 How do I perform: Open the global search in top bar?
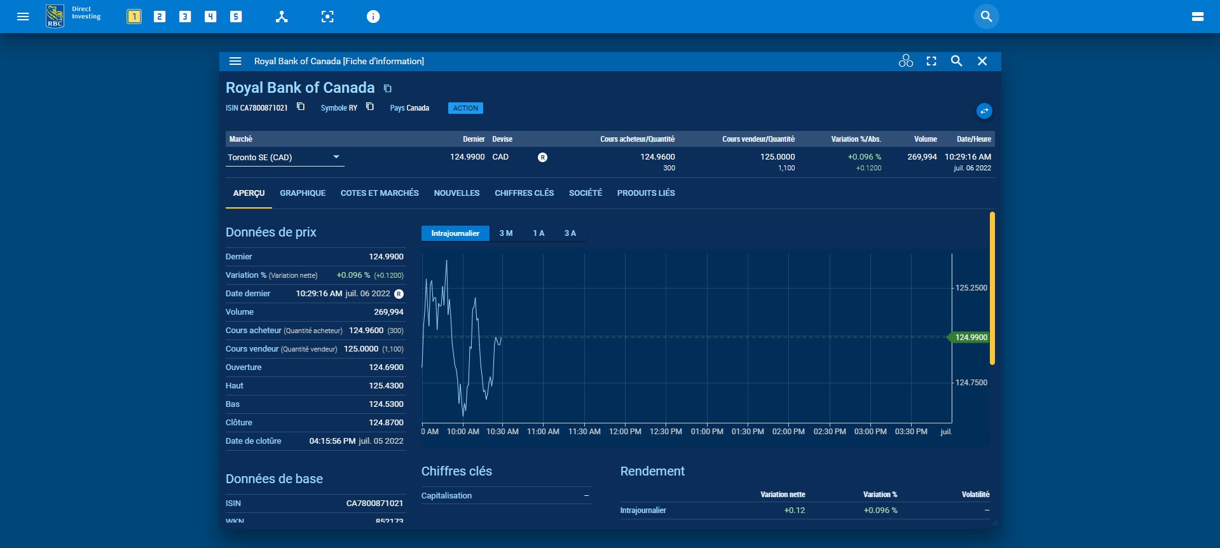point(986,17)
